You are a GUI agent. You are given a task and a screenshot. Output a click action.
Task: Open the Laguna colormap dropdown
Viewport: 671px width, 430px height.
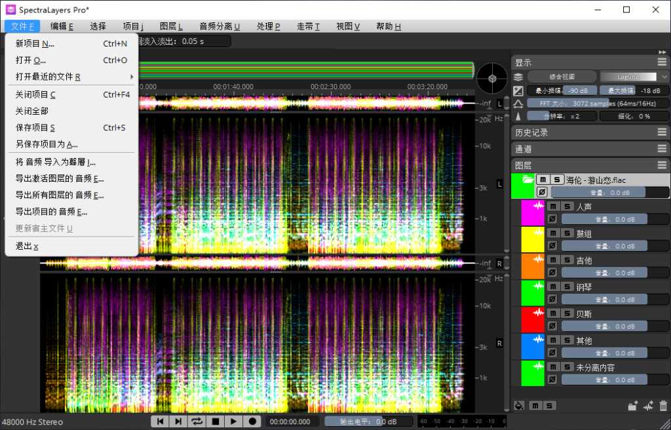(x=634, y=77)
